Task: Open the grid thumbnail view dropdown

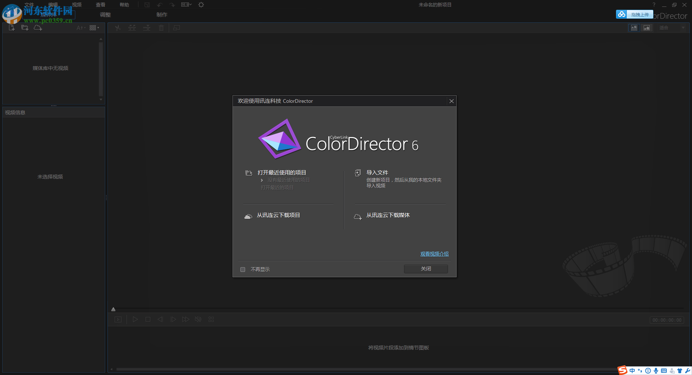Action: 94,28
